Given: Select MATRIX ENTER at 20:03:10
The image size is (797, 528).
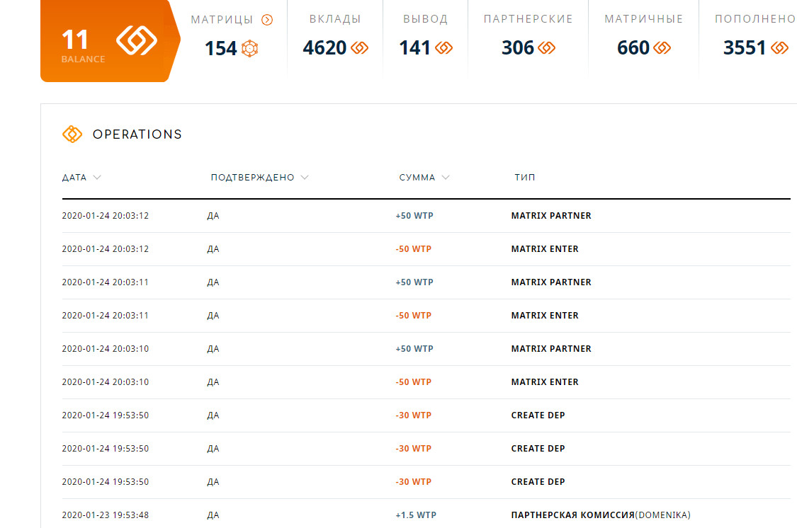Looking at the screenshot, I should pos(545,382).
